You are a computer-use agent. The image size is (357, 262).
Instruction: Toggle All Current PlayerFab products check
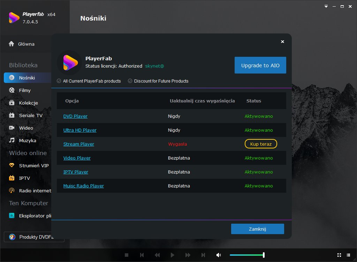(x=59, y=81)
